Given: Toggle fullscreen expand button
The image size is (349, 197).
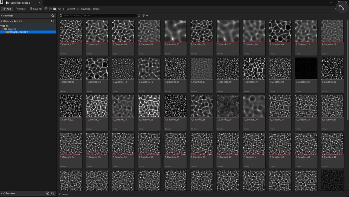Looking at the screenshot, I should [342, 7].
